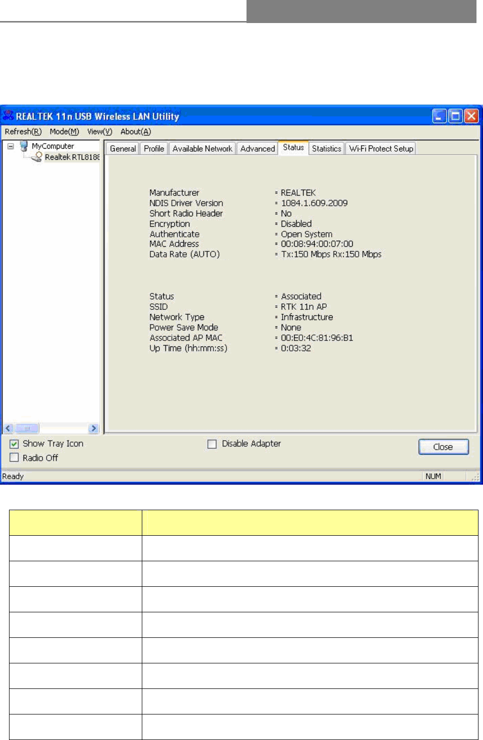Screen dimensions: 483x740
Task: Click the NDIS Driver Version value 1084.1.609.2009
Action: [314, 203]
